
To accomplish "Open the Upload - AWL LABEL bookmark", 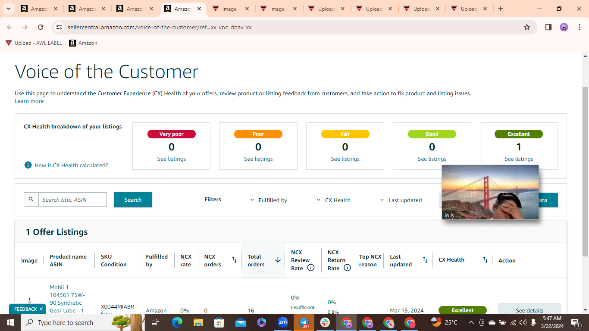I will 34,43.
